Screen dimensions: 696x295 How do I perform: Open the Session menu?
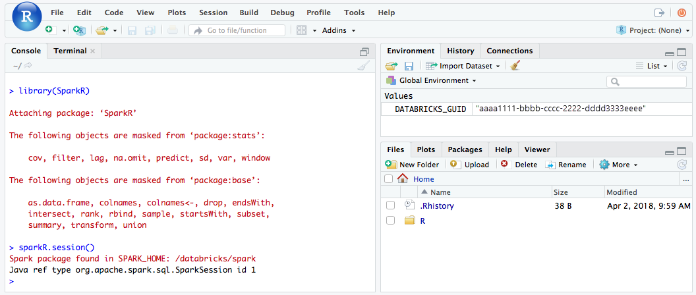tap(213, 13)
